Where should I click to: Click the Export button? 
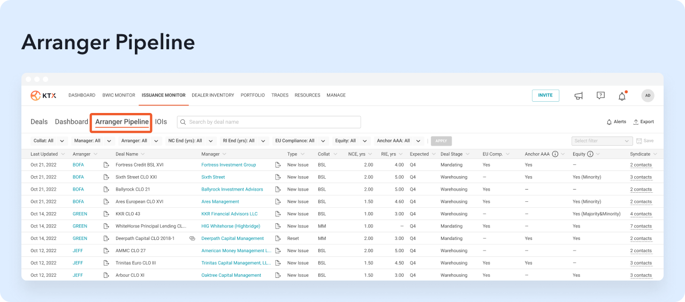tap(643, 122)
